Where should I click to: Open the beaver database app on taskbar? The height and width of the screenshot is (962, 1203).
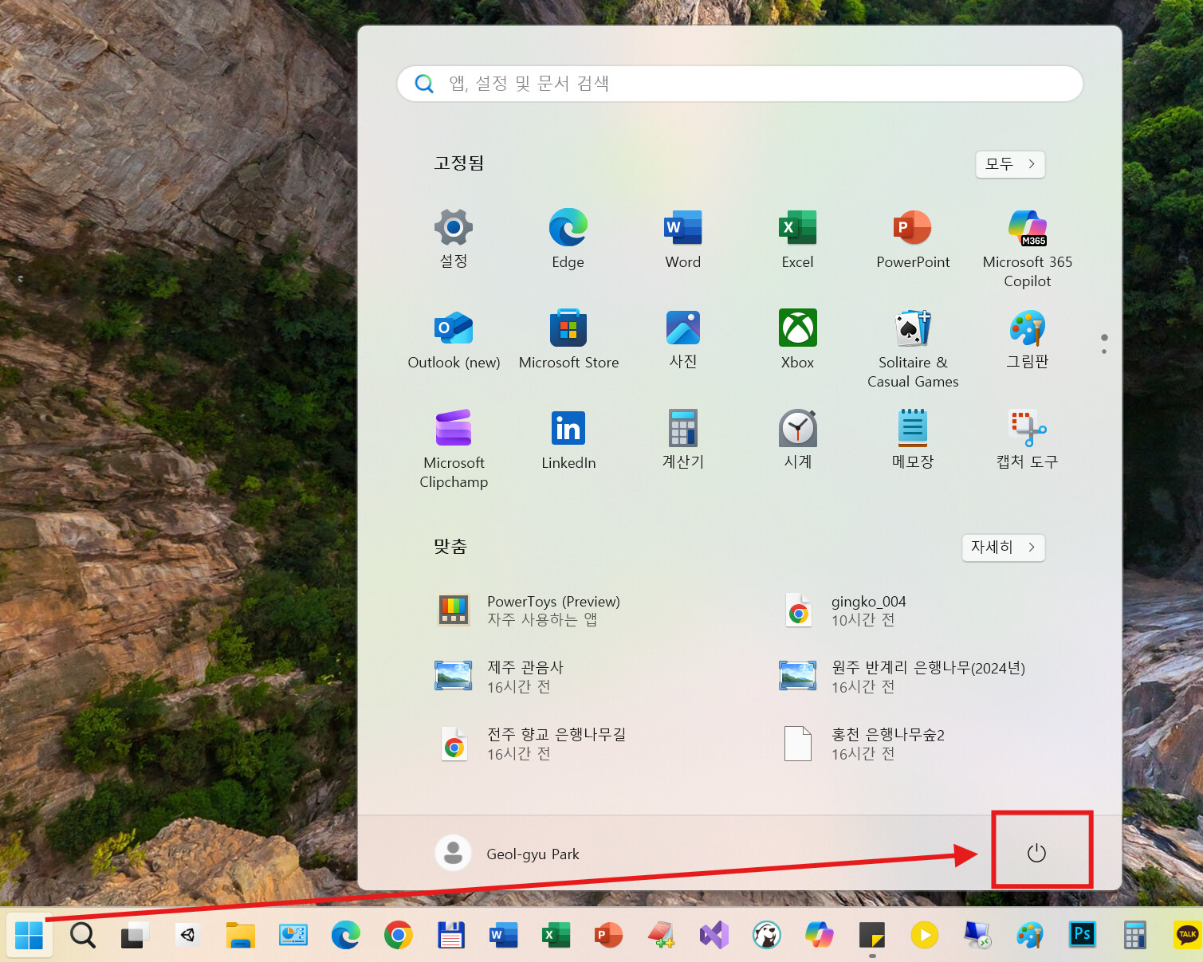click(767, 935)
